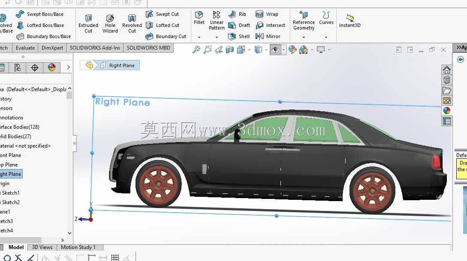Expand the Curves dropdown arrow
Screen dimensions: 467x261
326,37
